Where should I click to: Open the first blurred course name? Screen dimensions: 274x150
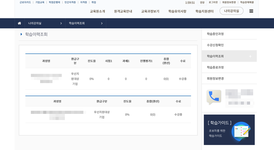[x=46, y=78]
